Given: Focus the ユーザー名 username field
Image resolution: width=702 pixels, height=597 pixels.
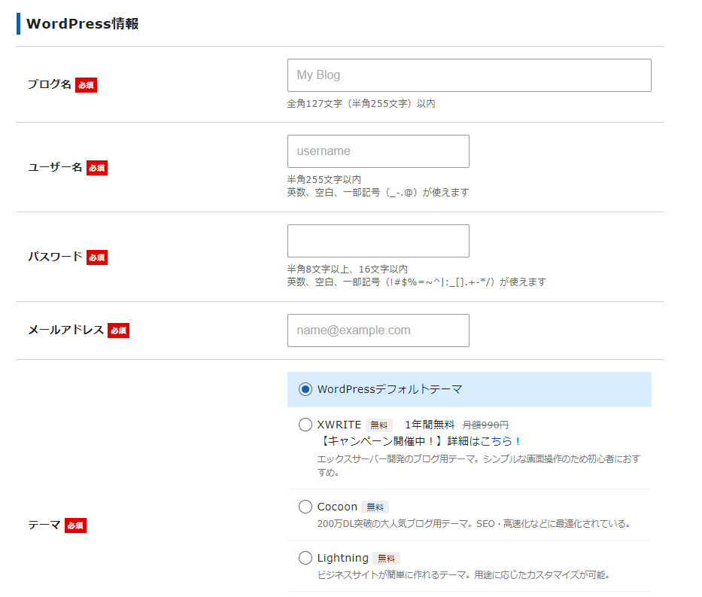Looking at the screenshot, I should [378, 151].
